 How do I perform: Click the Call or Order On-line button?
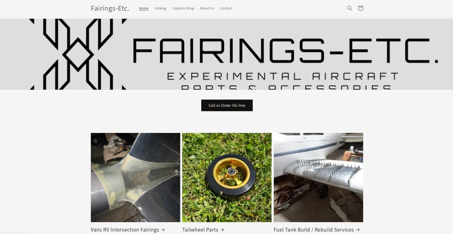coord(227,106)
